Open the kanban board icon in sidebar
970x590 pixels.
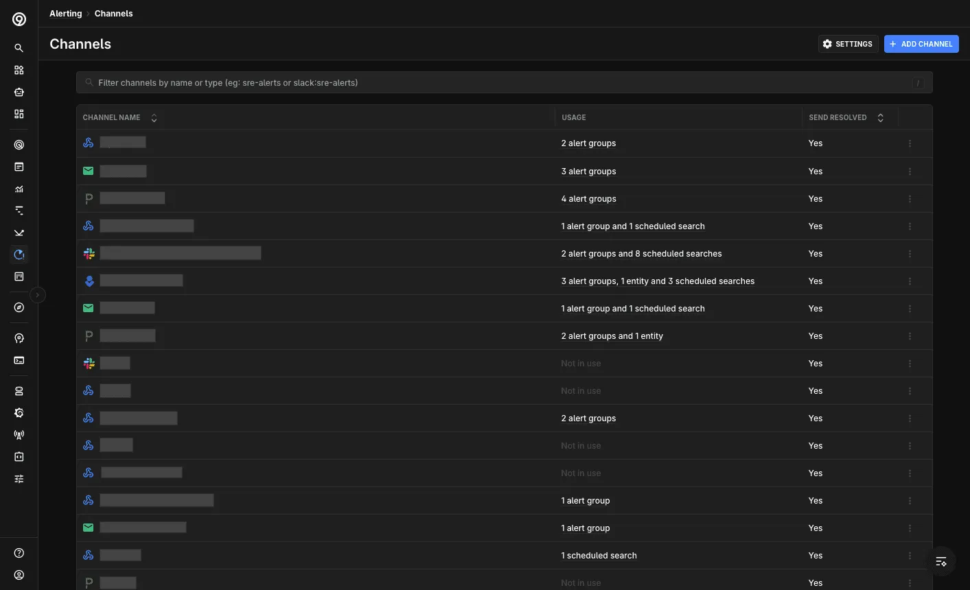19,276
